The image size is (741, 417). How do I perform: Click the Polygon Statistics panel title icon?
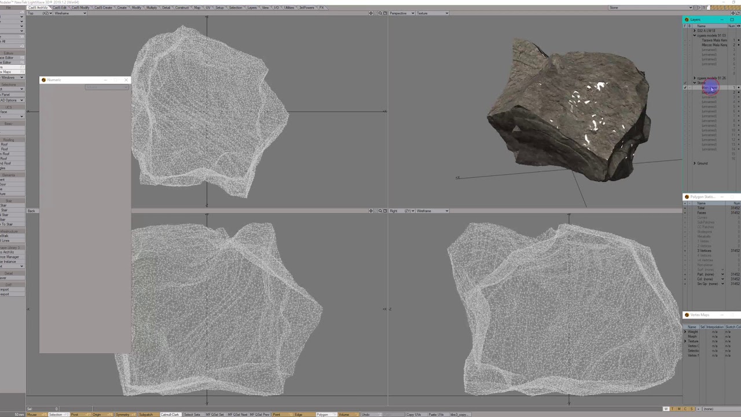[687, 197]
